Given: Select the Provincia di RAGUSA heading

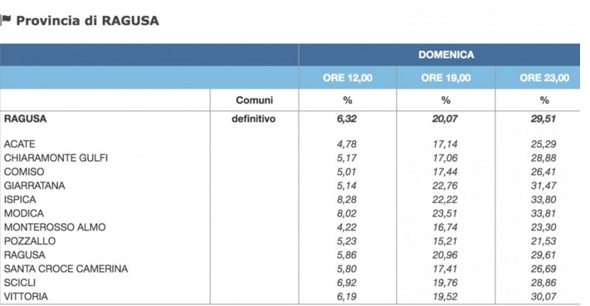Looking at the screenshot, I should pos(87,21).
